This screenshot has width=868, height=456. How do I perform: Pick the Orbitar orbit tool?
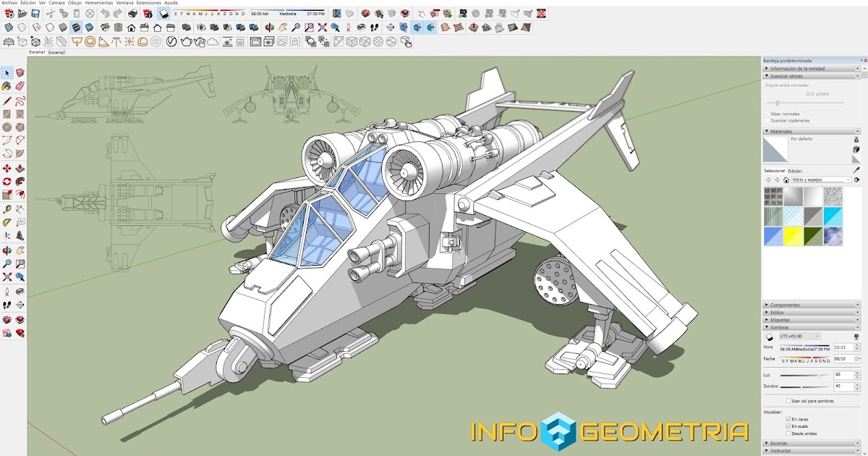point(6,250)
